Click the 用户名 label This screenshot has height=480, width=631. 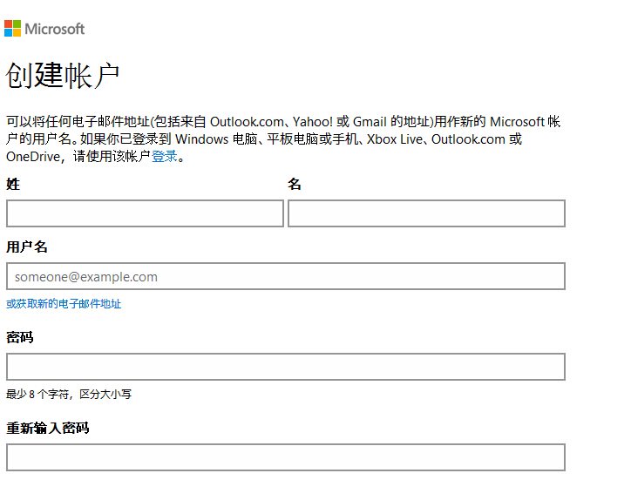pos(27,247)
